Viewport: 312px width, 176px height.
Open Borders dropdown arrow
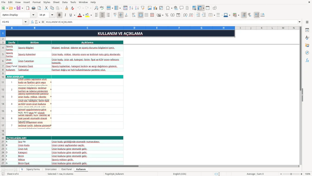[x=214, y=15]
